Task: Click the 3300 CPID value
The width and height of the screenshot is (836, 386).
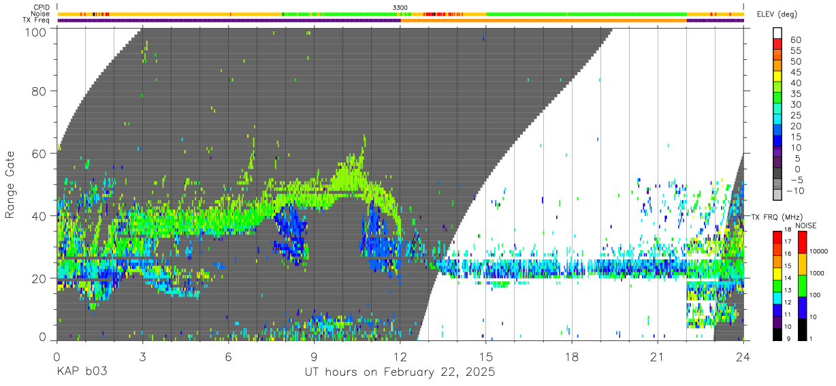Action: (x=400, y=7)
